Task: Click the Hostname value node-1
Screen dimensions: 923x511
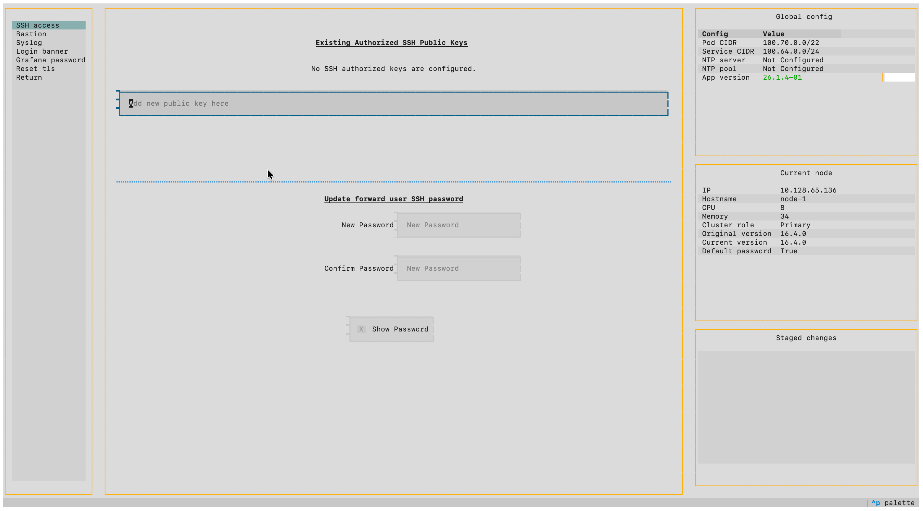Action: [793, 199]
